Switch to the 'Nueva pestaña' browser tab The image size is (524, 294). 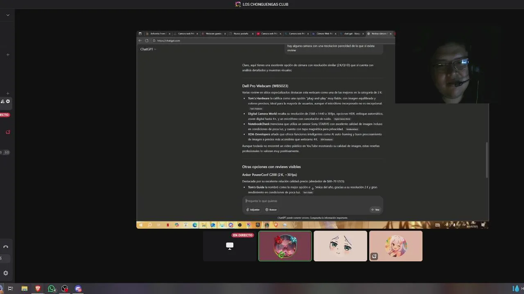(241, 33)
